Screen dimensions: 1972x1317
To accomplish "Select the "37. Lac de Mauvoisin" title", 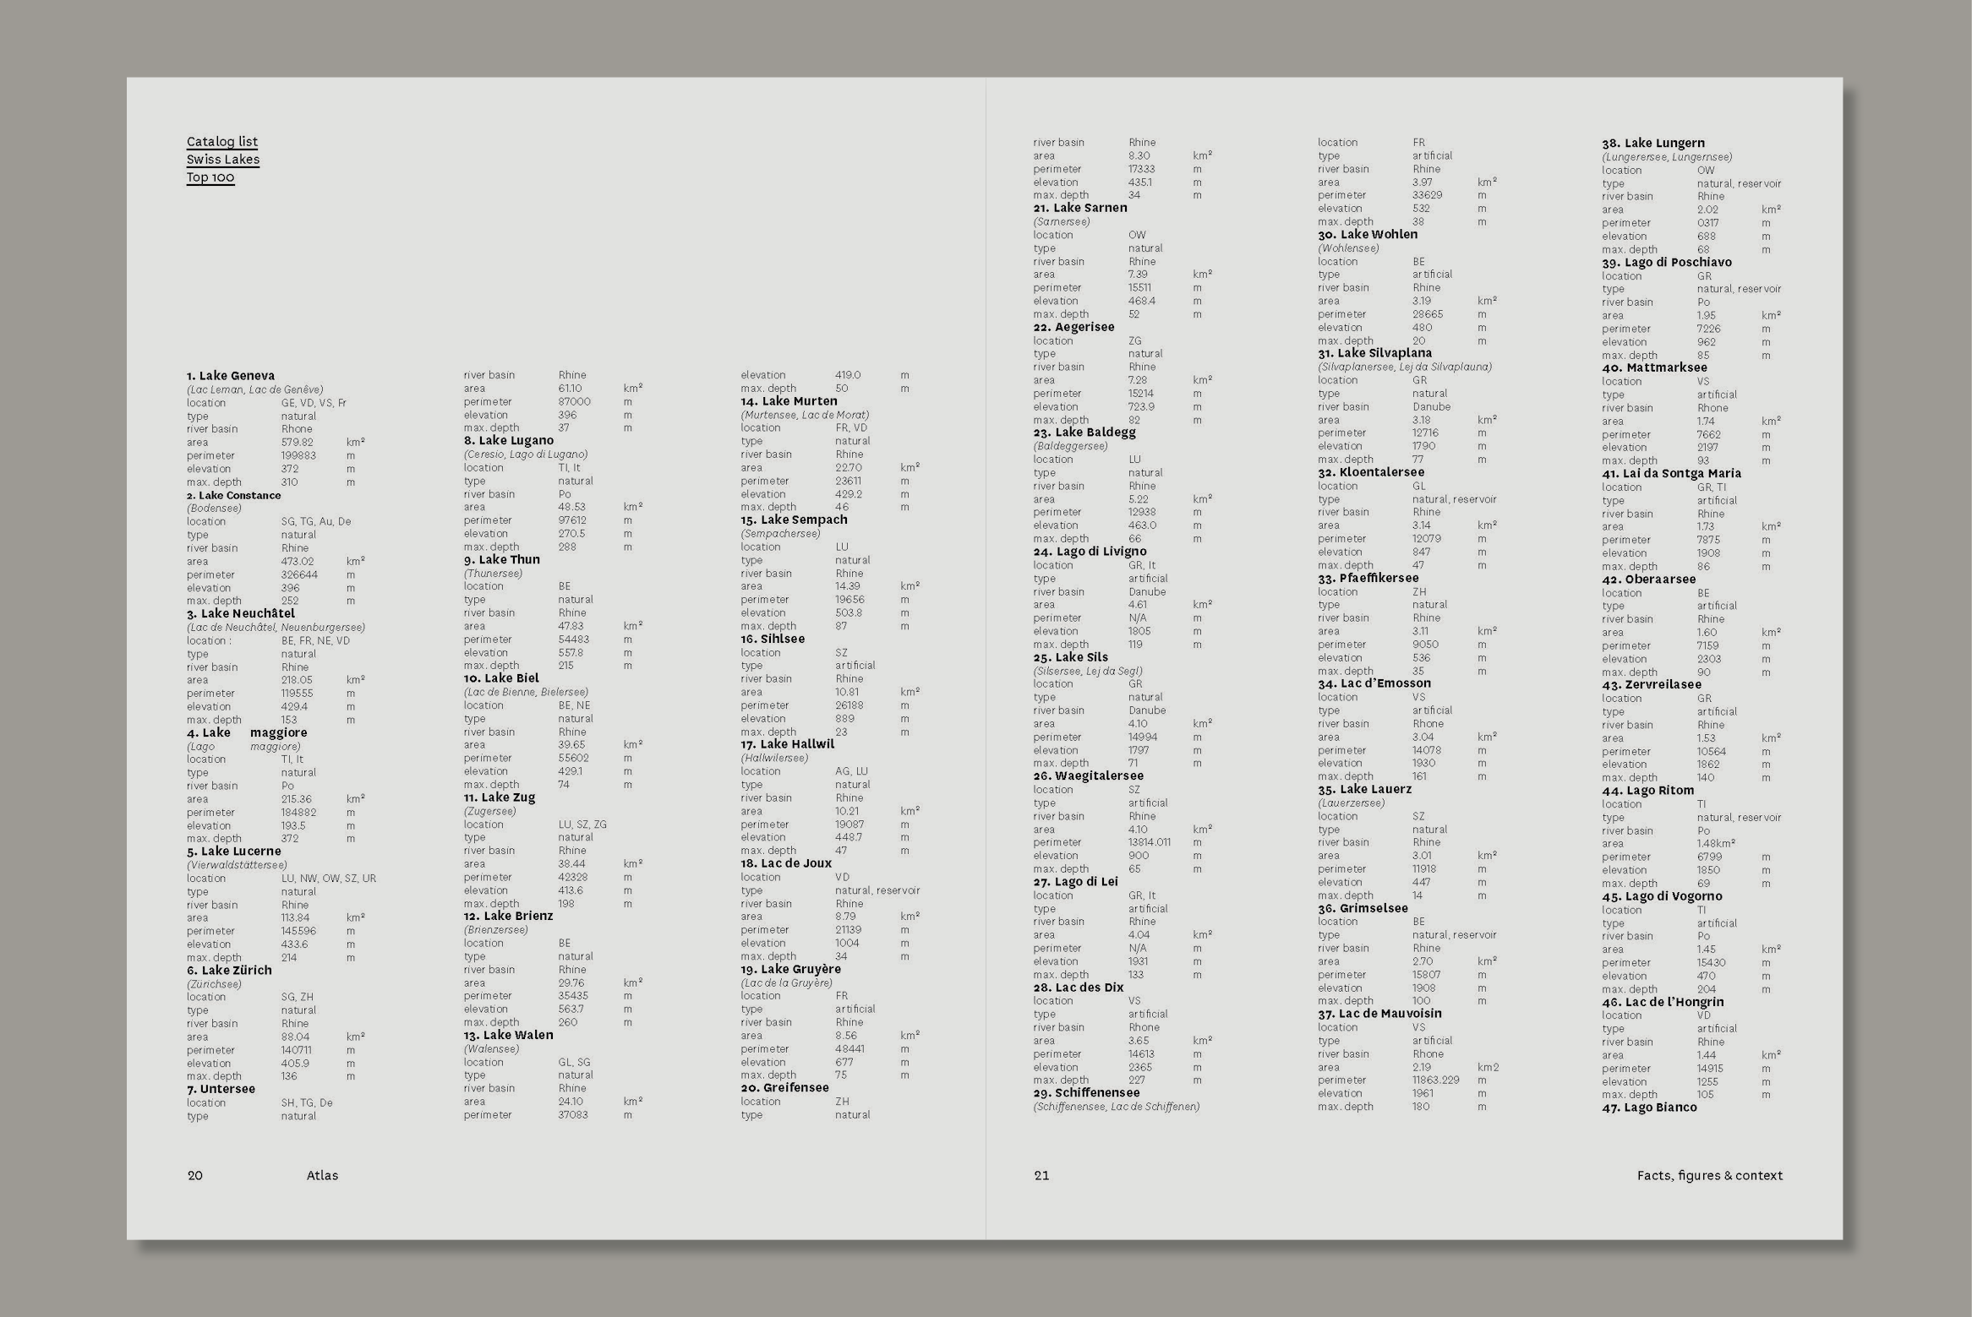I will 1379,1014.
